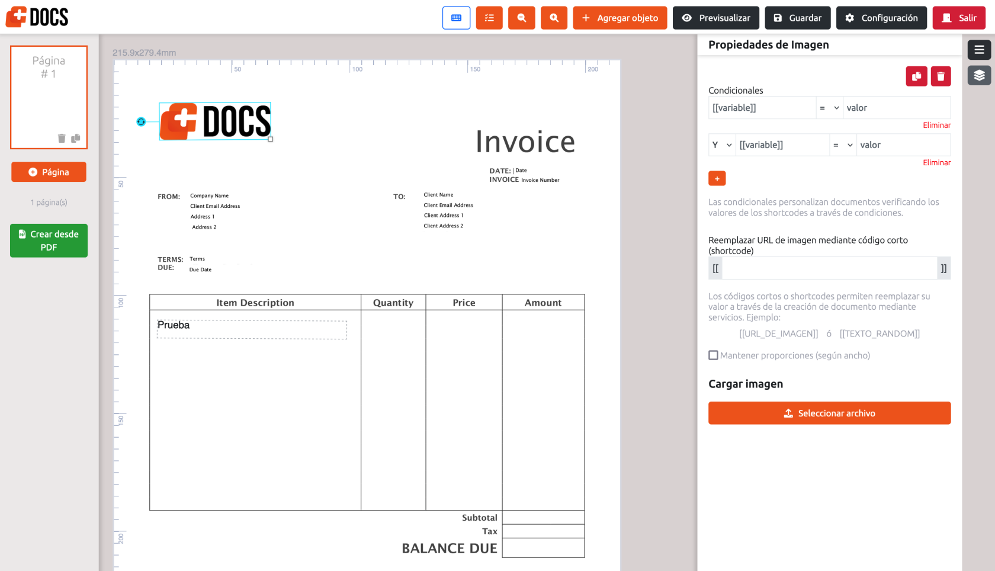Click the Company Name field text
The height and width of the screenshot is (571, 995).
pos(209,195)
